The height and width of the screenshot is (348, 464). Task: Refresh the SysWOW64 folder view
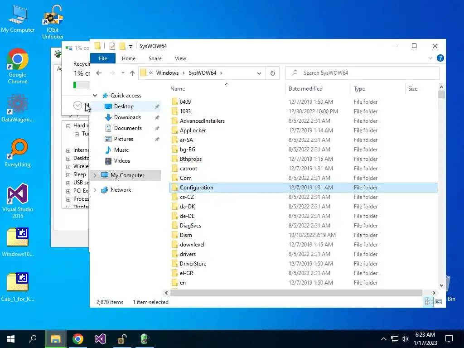click(272, 73)
